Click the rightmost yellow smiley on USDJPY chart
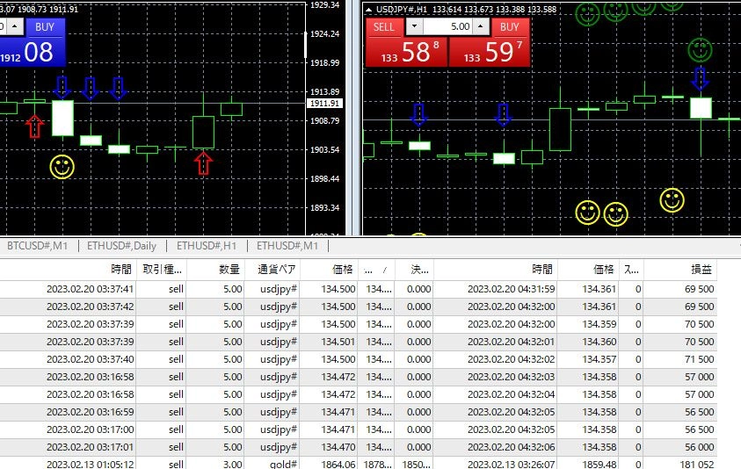Viewport: 741px width, 469px height. click(672, 200)
